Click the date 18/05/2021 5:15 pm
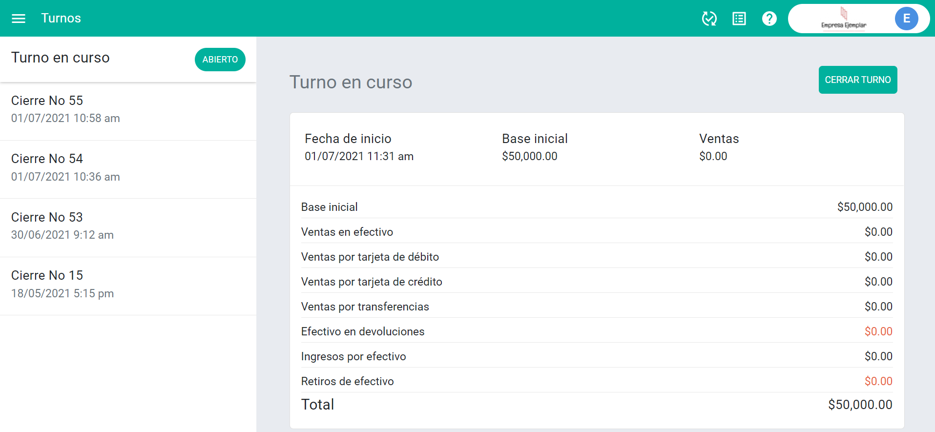 pyautogui.click(x=62, y=293)
